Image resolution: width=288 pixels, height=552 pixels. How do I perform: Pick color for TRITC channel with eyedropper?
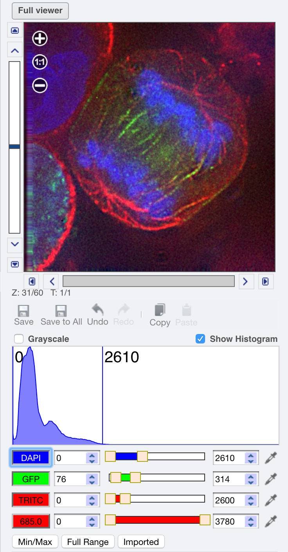[271, 500]
